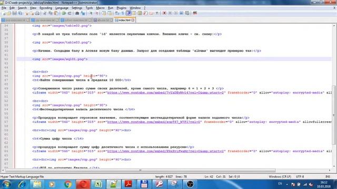Screen dimensions: 337x189
Task: Save the current document via toolbar
Action: [15, 13]
